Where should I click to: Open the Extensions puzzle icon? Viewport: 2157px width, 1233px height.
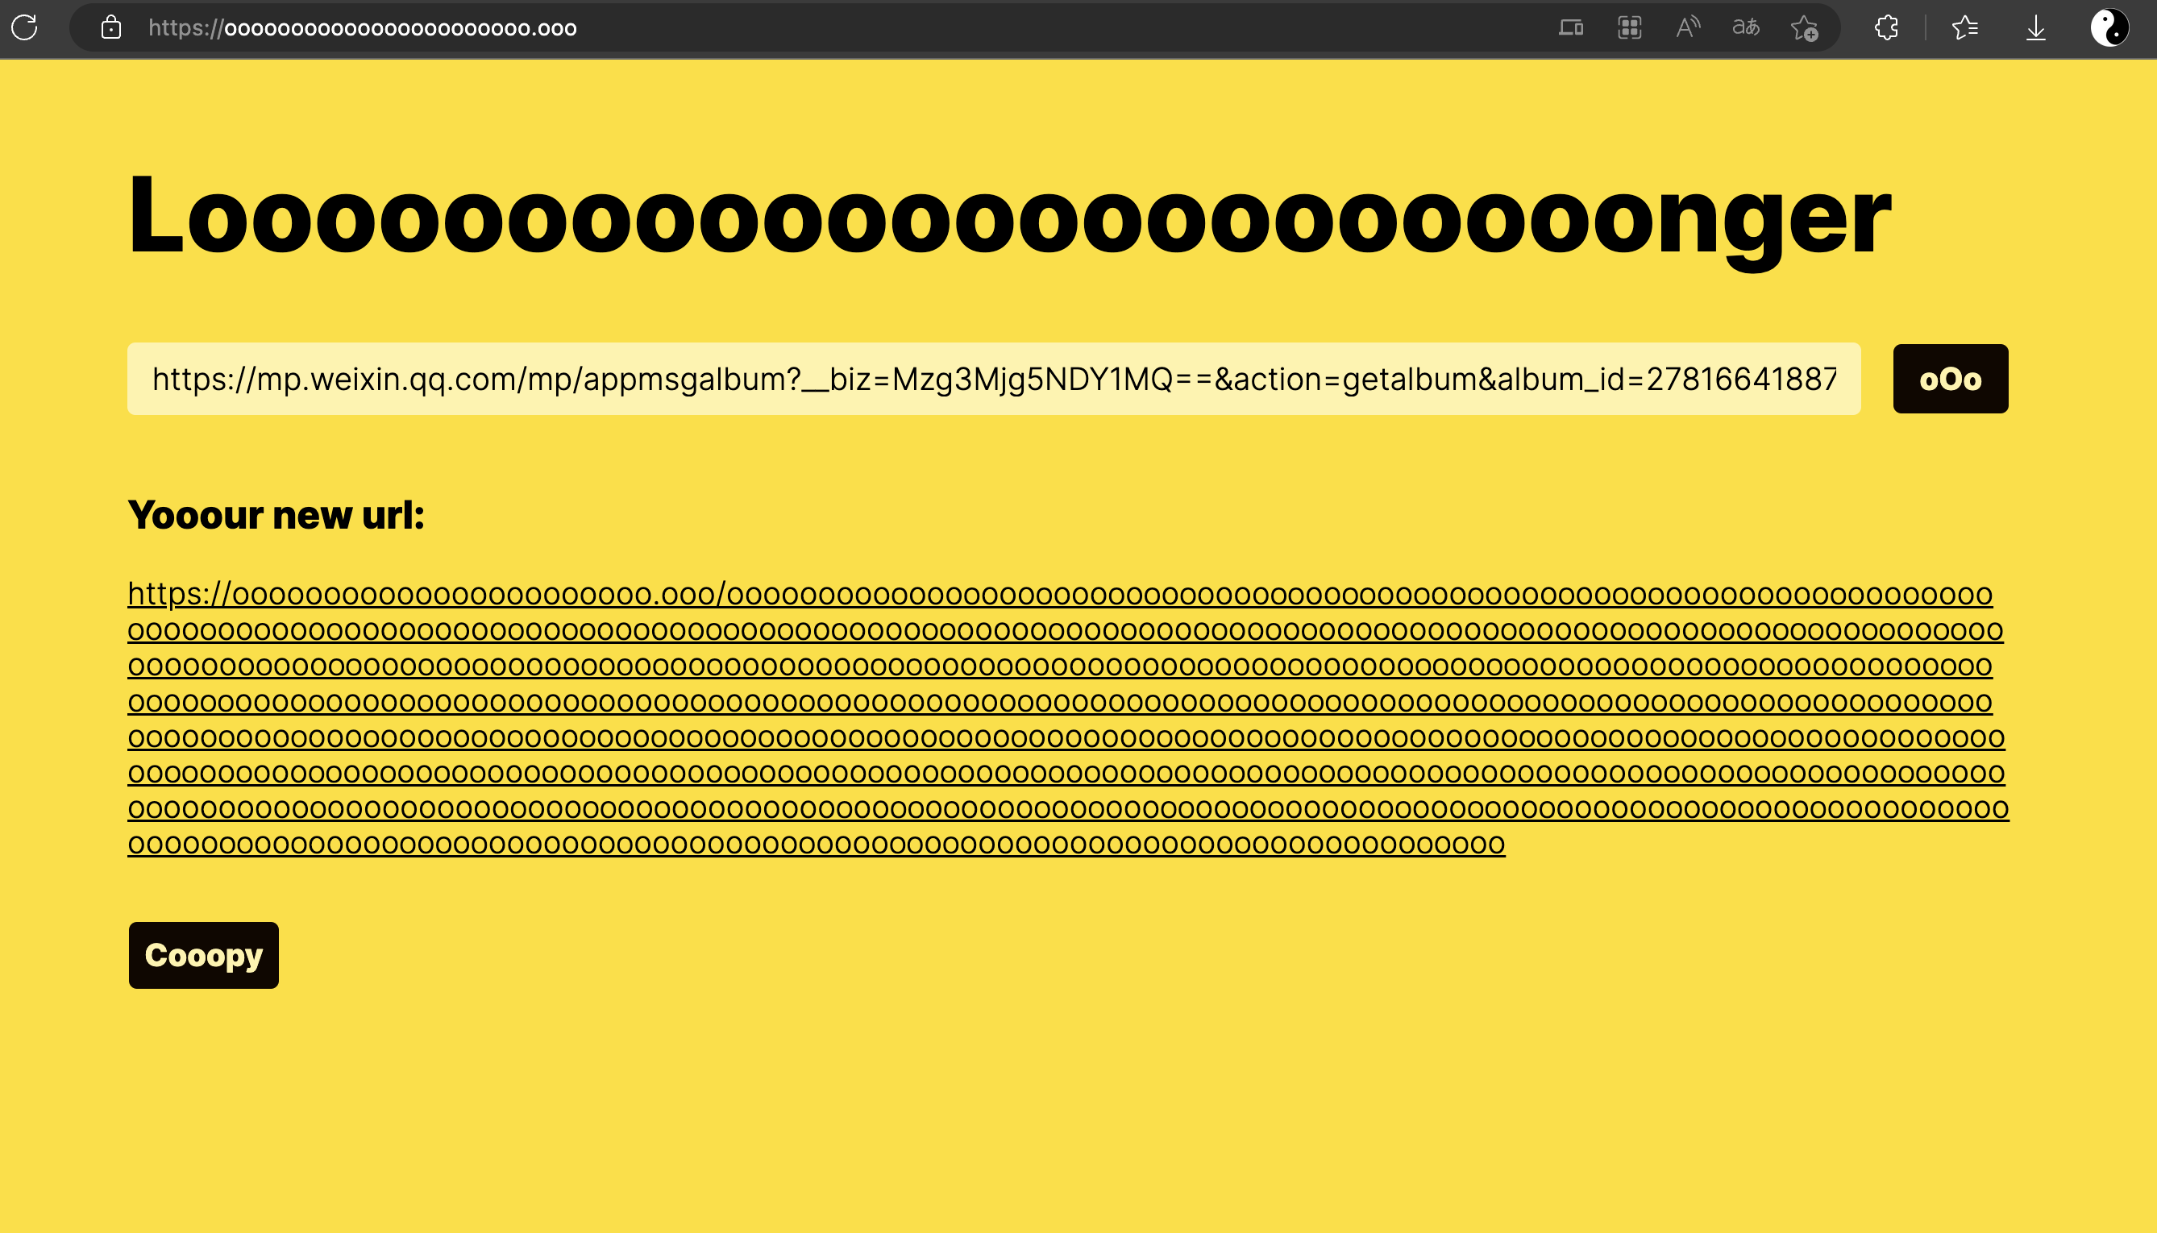point(1887,28)
